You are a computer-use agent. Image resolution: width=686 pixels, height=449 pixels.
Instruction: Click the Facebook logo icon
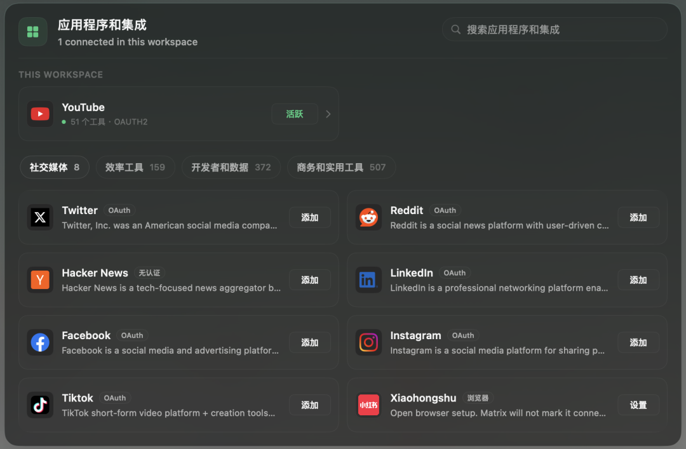point(40,342)
